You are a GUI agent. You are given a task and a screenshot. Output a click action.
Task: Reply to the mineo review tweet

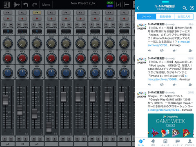[x=149, y=51]
